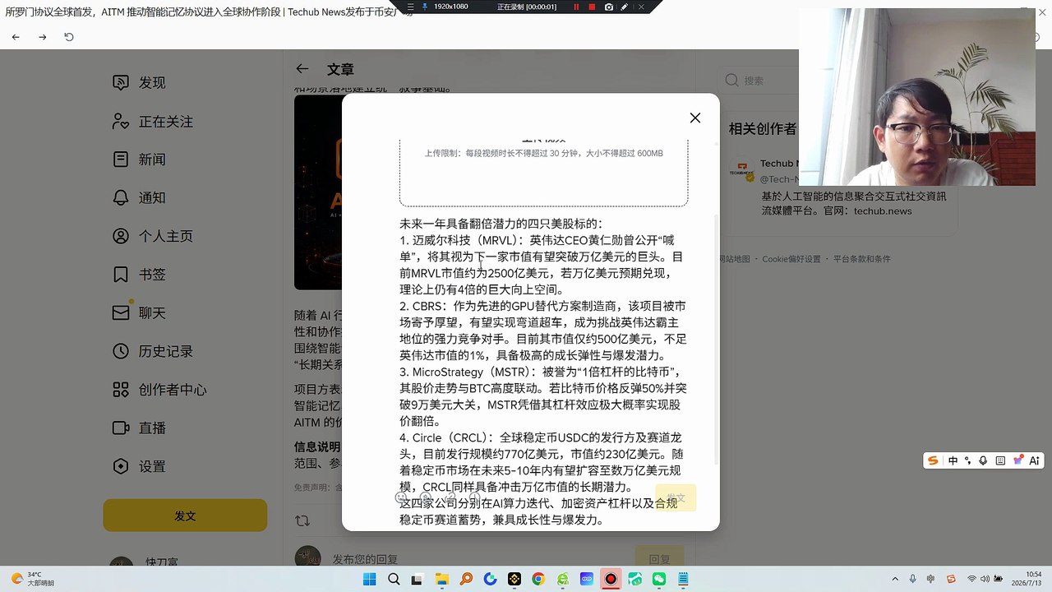
Task: Click the browser back arrow
Action: [16, 37]
